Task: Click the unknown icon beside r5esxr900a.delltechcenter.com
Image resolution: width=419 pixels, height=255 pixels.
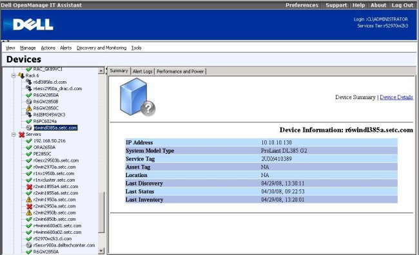Action: coord(29,245)
